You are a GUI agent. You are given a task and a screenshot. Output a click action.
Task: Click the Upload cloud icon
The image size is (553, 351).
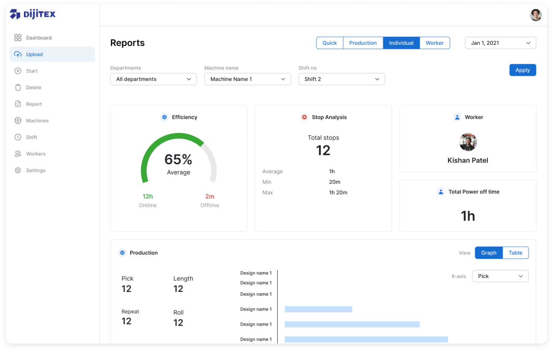(x=18, y=55)
